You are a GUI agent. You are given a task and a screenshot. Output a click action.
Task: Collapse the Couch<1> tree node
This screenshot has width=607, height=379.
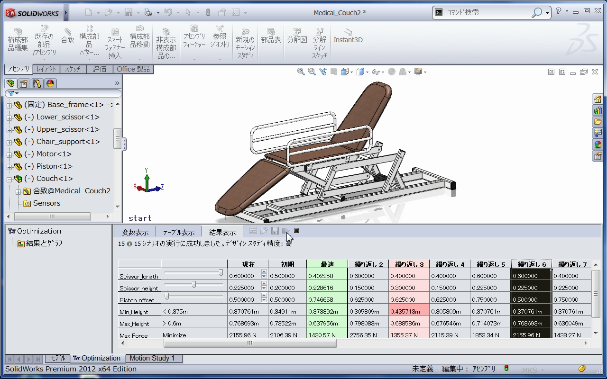[9, 179]
